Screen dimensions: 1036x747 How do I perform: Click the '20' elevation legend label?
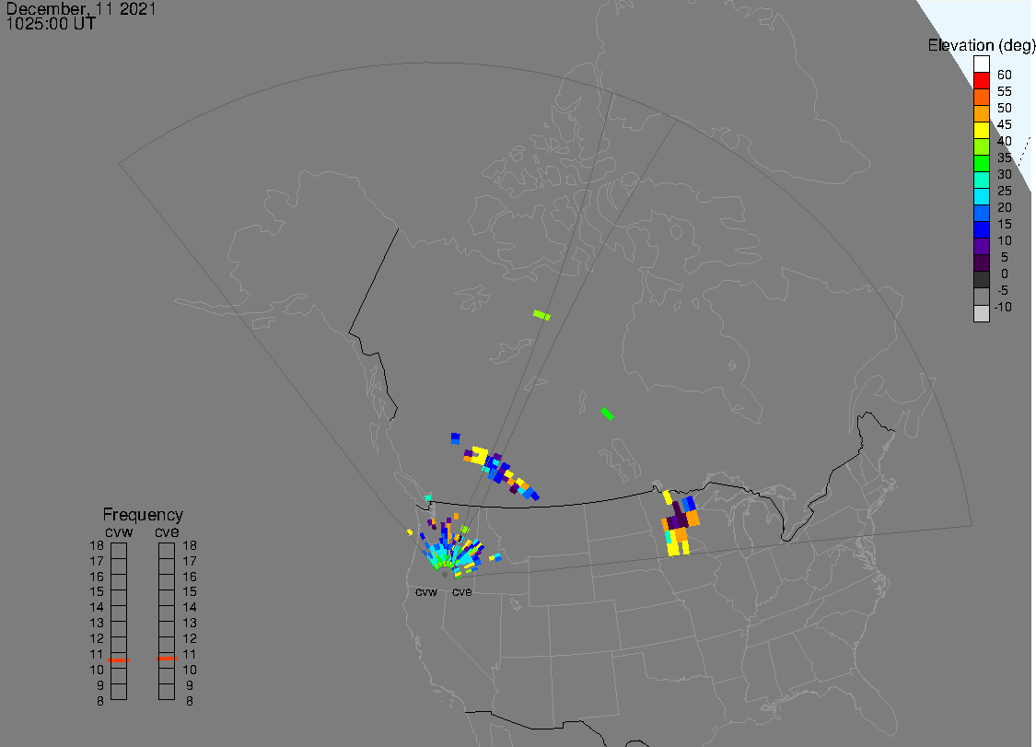(x=1005, y=207)
